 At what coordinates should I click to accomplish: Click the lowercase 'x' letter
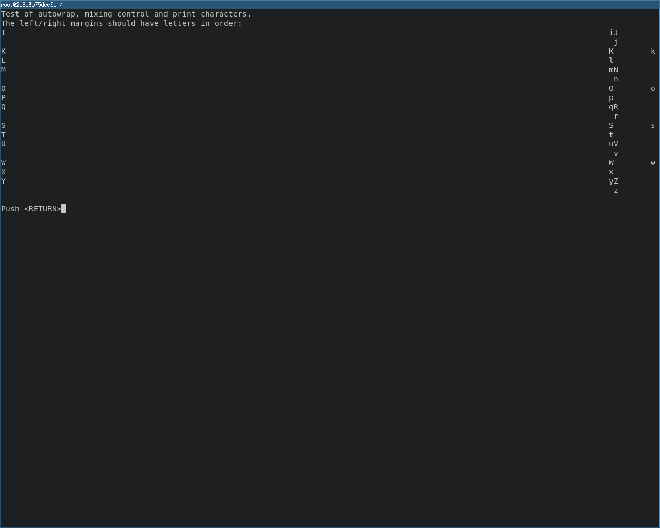click(611, 172)
